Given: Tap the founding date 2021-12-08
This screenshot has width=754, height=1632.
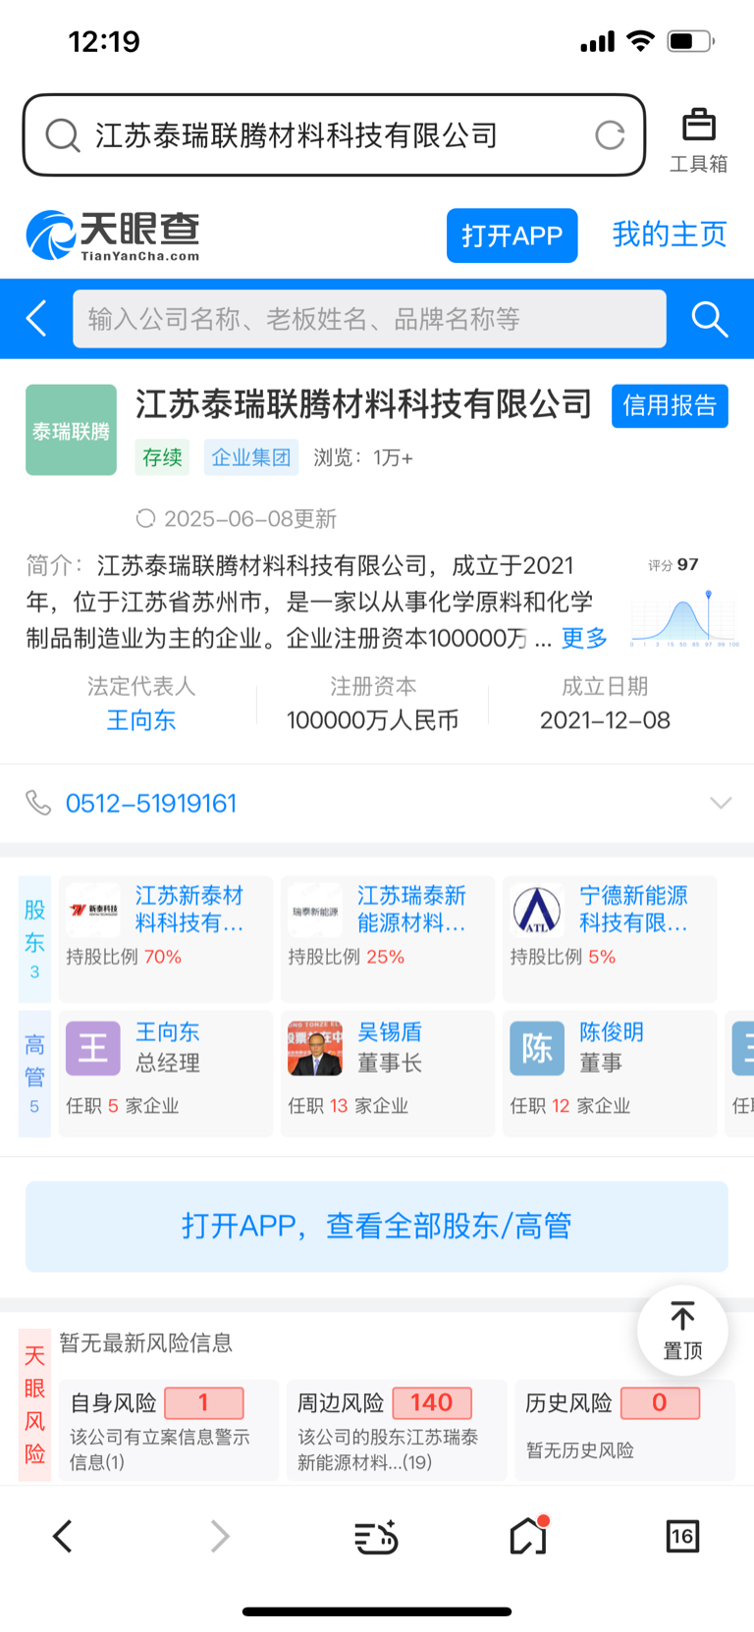Looking at the screenshot, I should [605, 720].
